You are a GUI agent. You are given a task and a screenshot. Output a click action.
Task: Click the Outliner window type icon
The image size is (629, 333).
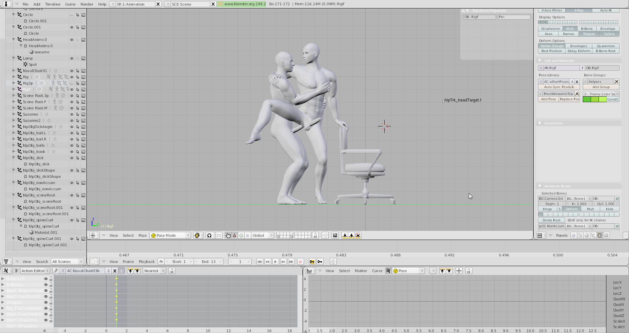pos(7,262)
